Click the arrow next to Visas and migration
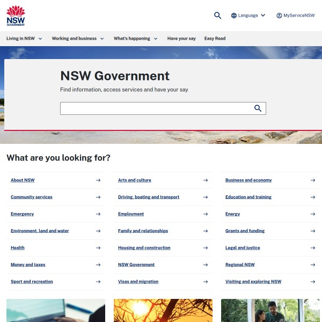The image size is (322, 322). [x=205, y=282]
